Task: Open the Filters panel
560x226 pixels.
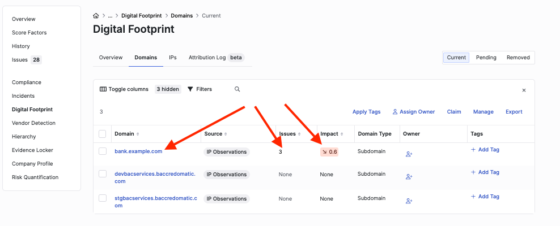Action: (200, 89)
